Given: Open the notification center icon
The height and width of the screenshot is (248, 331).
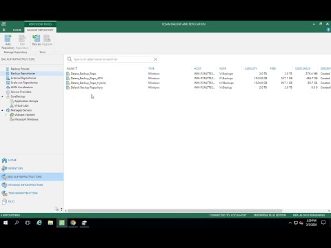Looking at the screenshot, I should (x=323, y=223).
